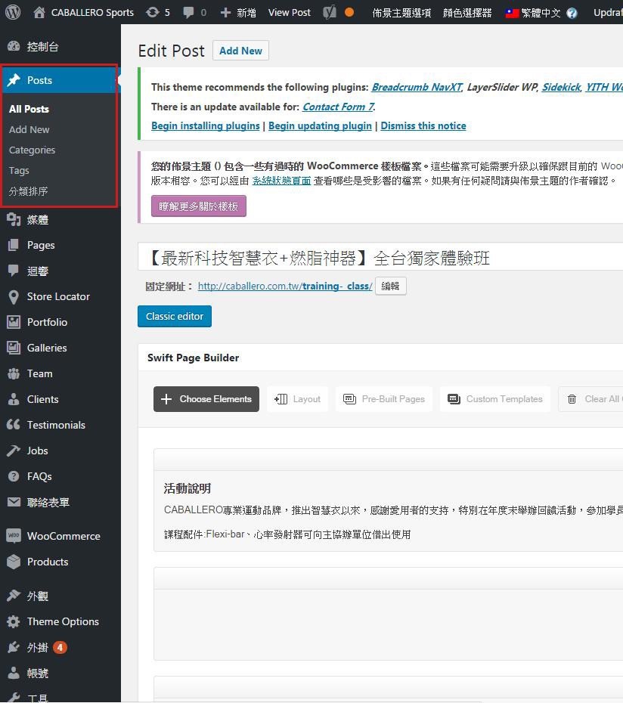The image size is (623, 703).
Task: Click the FAQs question mark icon
Action: coord(14,476)
